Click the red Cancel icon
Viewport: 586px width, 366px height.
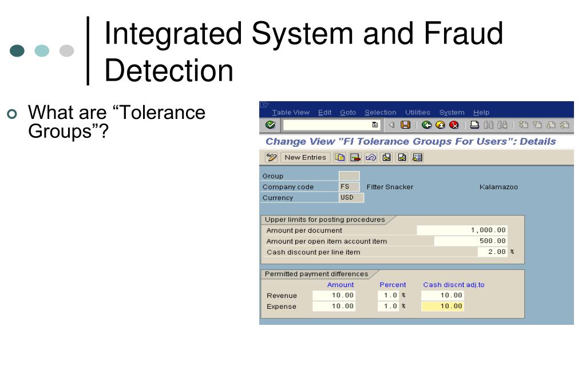click(454, 125)
